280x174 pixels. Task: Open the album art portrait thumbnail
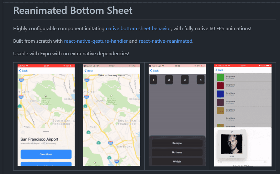click(x=232, y=144)
